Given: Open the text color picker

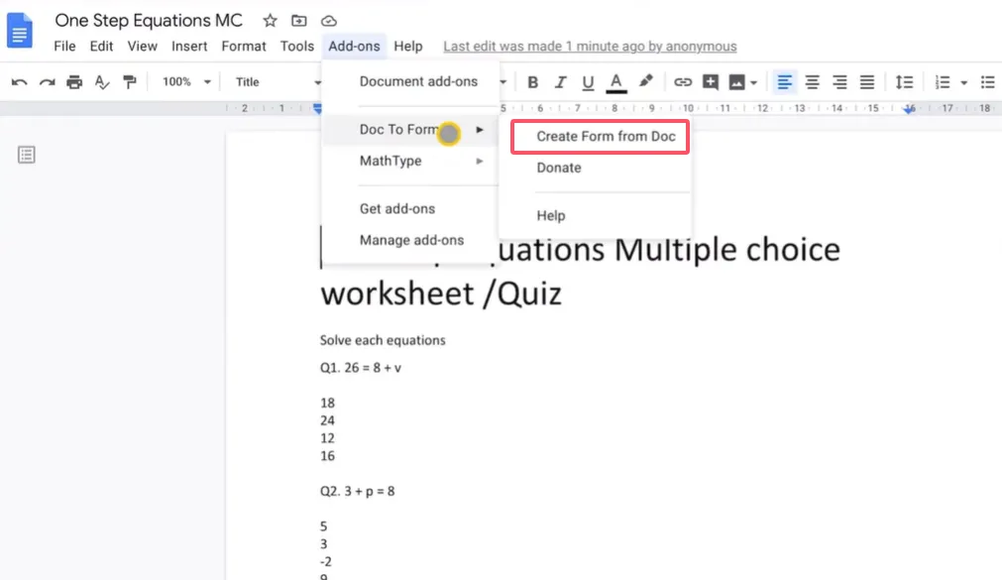Looking at the screenshot, I should point(615,82).
